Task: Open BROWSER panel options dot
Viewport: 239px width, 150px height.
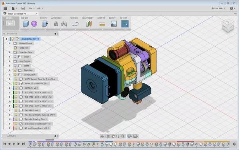Action: click(x=55, y=34)
